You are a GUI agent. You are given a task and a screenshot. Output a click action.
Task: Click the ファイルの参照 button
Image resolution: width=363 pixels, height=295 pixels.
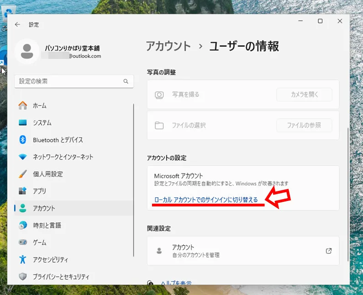click(x=305, y=125)
